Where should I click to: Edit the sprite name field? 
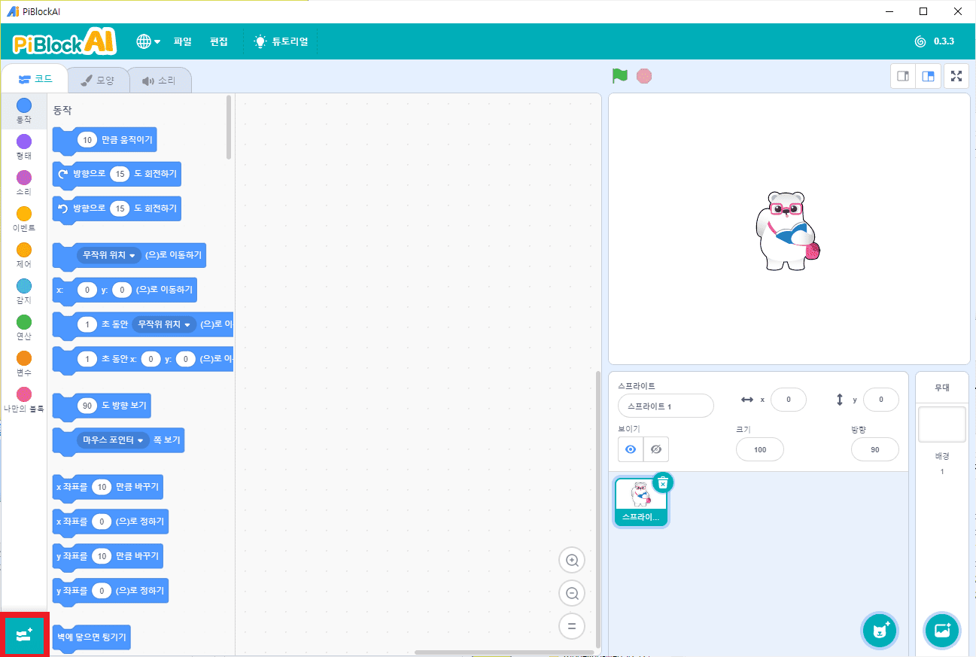click(x=666, y=406)
